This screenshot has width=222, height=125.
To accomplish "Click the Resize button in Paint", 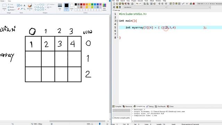I will tap(11, 7).
